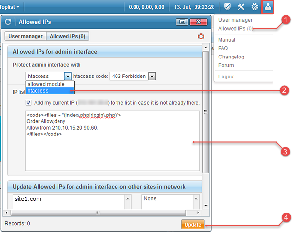Viewport: 292px width, 232px height.
Task: Toggle the Add my current IP checkbox
Action: pos(28,102)
